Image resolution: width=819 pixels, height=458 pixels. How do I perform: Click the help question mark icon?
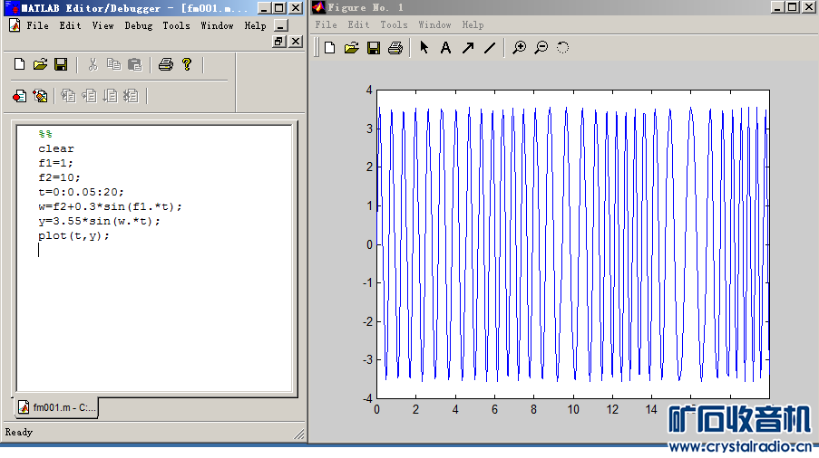click(187, 64)
